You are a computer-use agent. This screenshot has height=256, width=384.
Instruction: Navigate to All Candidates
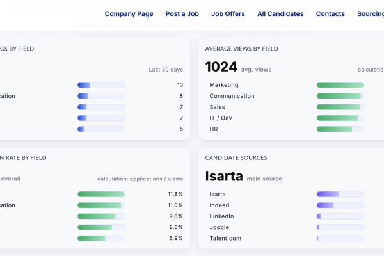coord(280,13)
